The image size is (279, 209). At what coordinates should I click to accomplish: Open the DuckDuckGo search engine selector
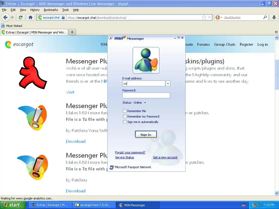(219, 17)
